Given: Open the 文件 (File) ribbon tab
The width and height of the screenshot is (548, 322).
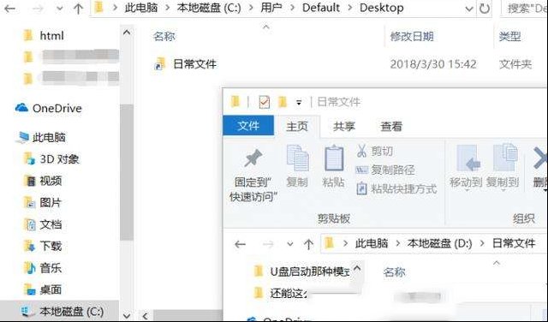Looking at the screenshot, I should (x=248, y=126).
